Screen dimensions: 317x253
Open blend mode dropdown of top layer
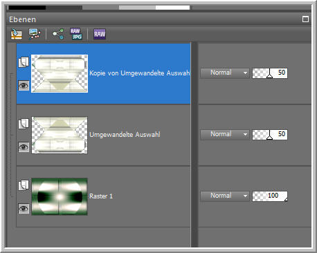(224, 73)
